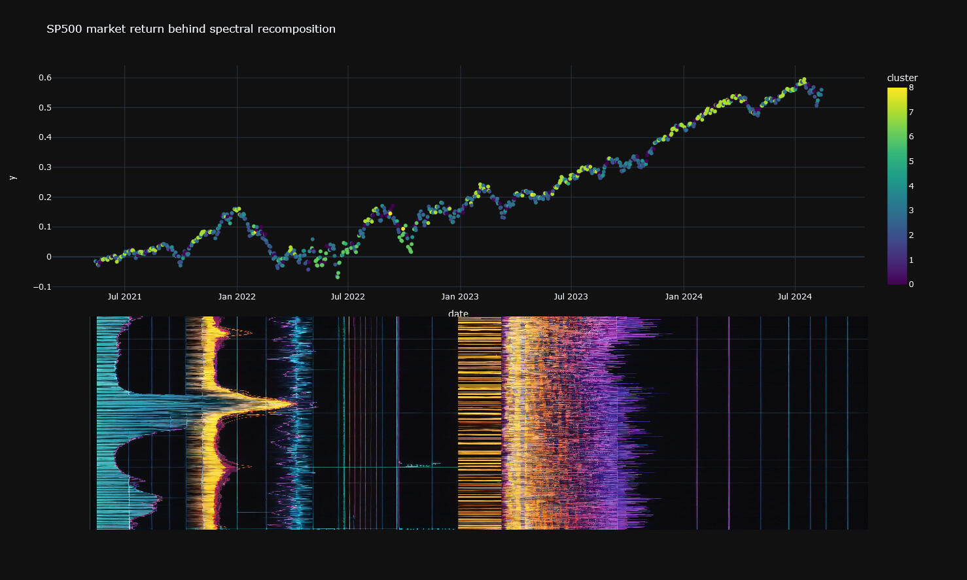The width and height of the screenshot is (967, 580).
Task: Select the colorbar tick label '8'
Action: pyautogui.click(x=910, y=86)
